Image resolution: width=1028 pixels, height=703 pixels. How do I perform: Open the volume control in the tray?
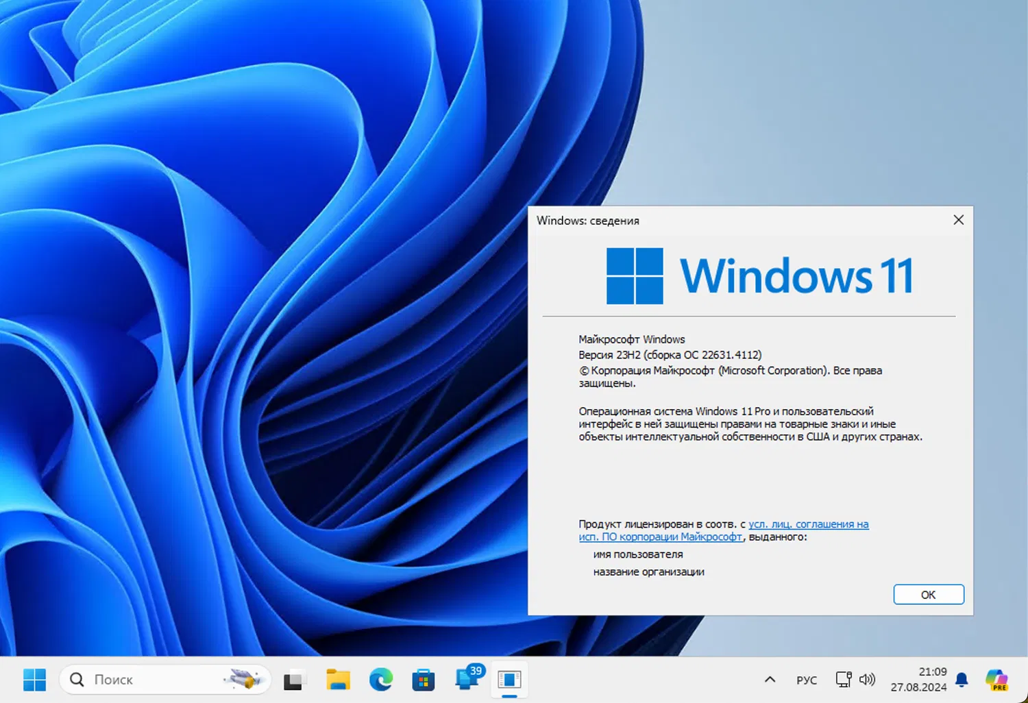click(868, 679)
